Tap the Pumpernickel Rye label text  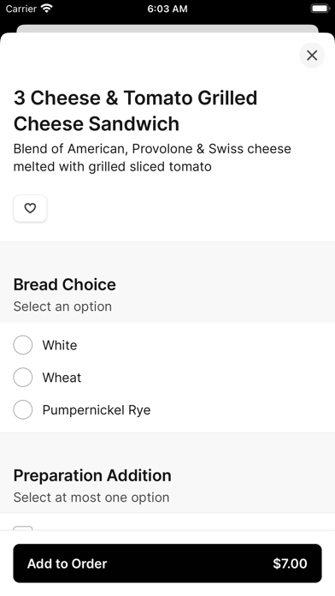click(x=97, y=410)
